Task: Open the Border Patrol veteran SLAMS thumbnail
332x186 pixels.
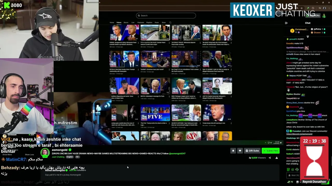Action: [155, 33]
